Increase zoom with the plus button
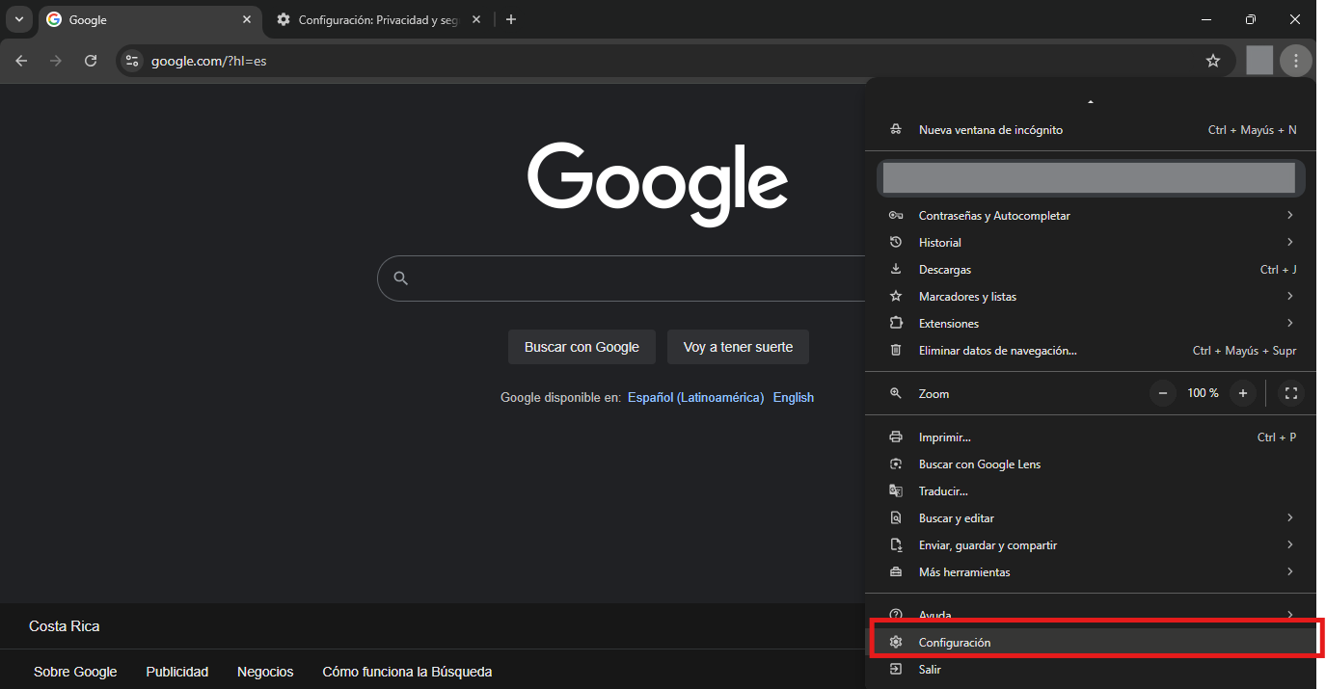Image resolution: width=1326 pixels, height=689 pixels. 1243,393
